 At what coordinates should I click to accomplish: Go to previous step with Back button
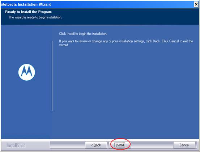click(x=96, y=145)
